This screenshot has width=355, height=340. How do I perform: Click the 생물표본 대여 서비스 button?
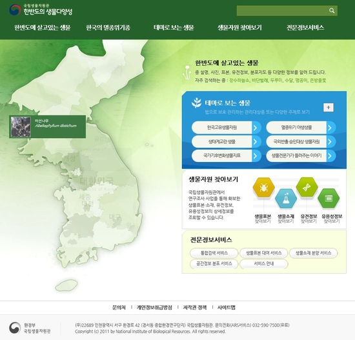[x=264, y=253]
